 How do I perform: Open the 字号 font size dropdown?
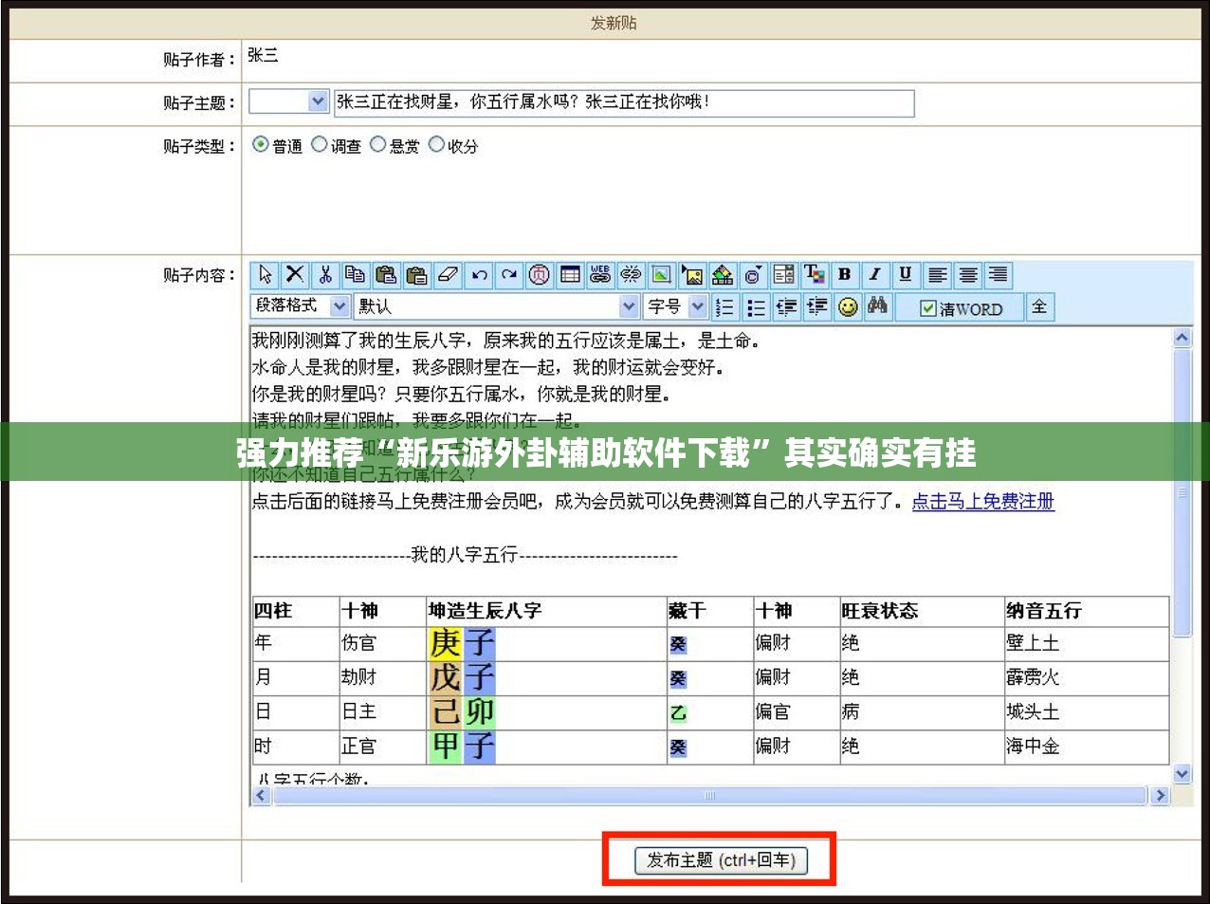675,306
